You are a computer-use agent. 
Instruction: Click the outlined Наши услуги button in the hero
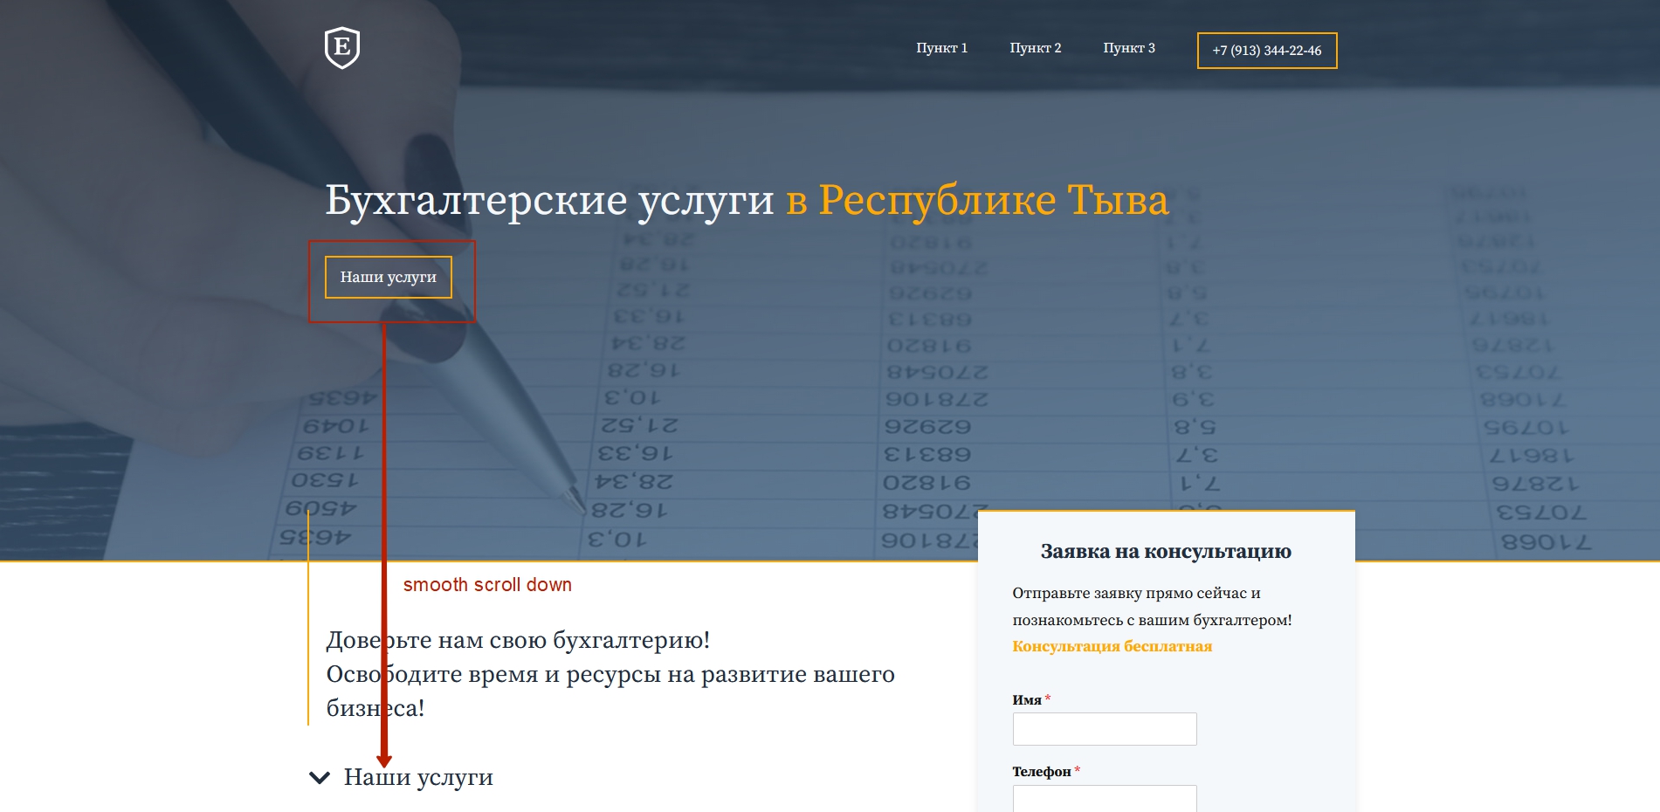tap(388, 277)
